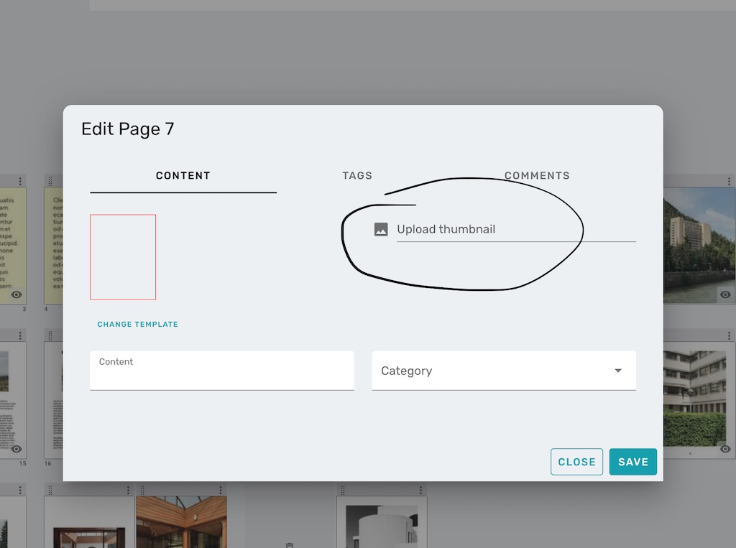736x548 pixels.
Task: Open the three-dot menu on page 15
Action: click(21, 335)
